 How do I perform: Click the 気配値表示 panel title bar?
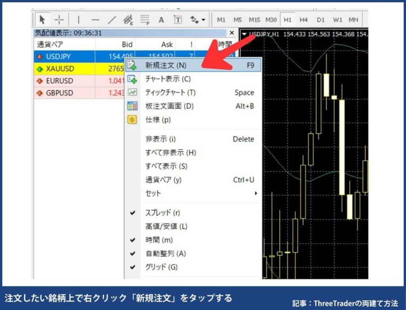click(x=130, y=33)
